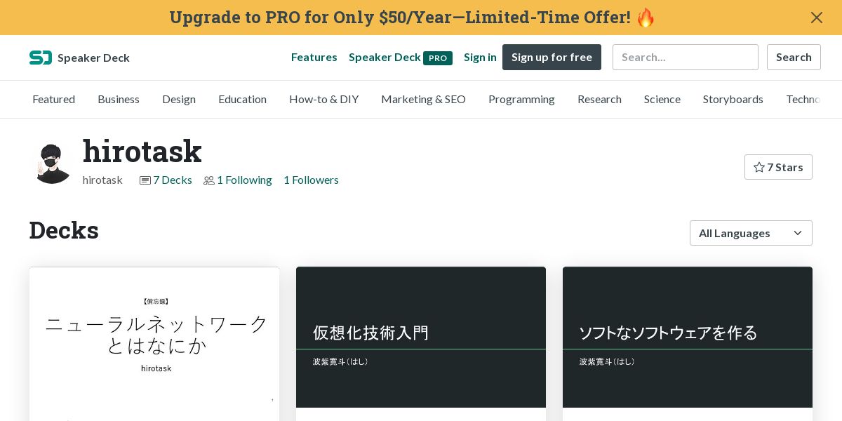Select the Featured category tab

[53, 99]
